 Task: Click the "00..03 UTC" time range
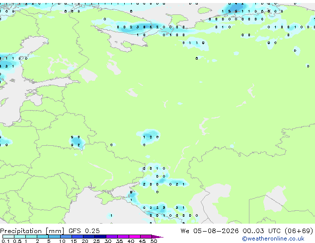pos(261,231)
